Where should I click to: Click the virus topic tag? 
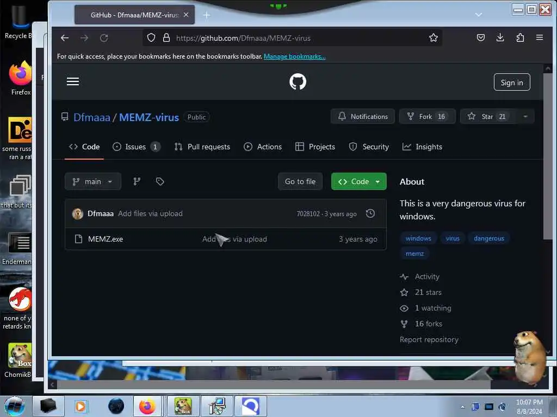(453, 238)
